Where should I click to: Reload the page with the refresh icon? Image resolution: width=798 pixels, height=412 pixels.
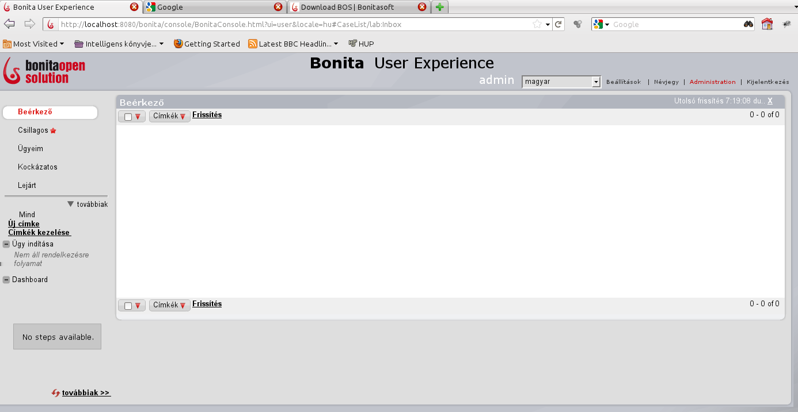(x=558, y=24)
